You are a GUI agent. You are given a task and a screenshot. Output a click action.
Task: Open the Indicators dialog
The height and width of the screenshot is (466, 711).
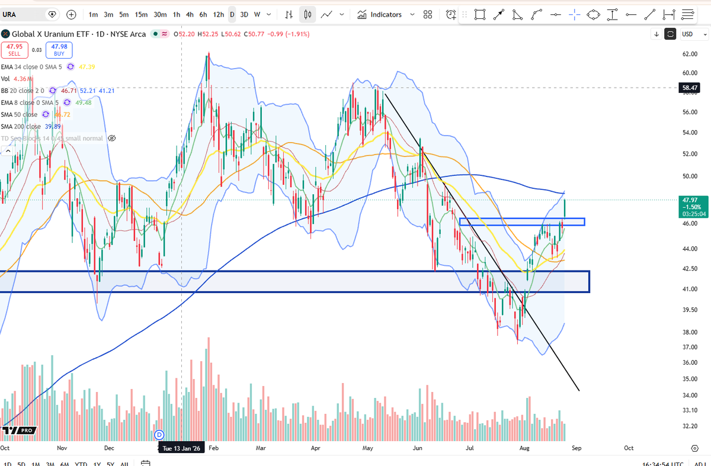380,14
